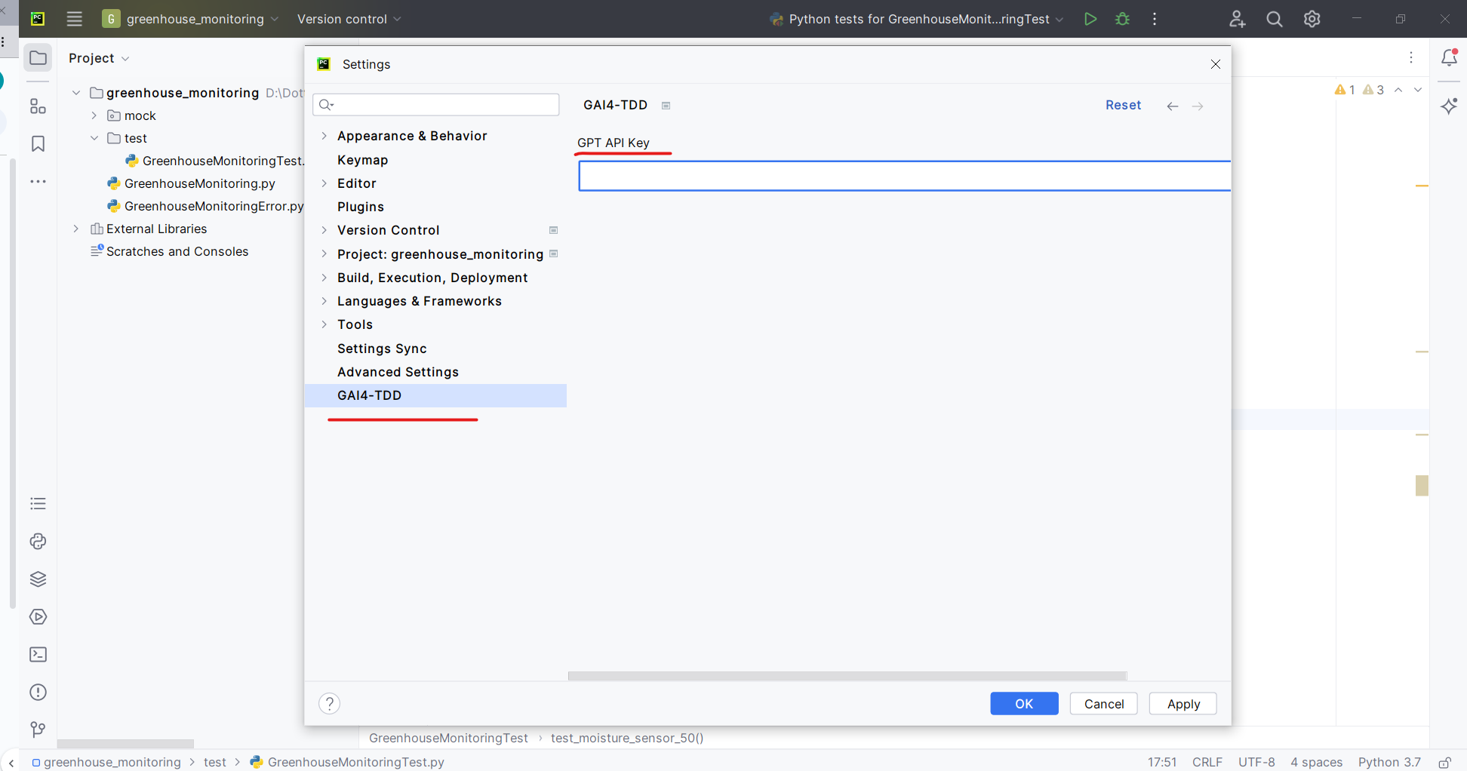Open GreenhouseMonitoringError.py file

click(214, 206)
